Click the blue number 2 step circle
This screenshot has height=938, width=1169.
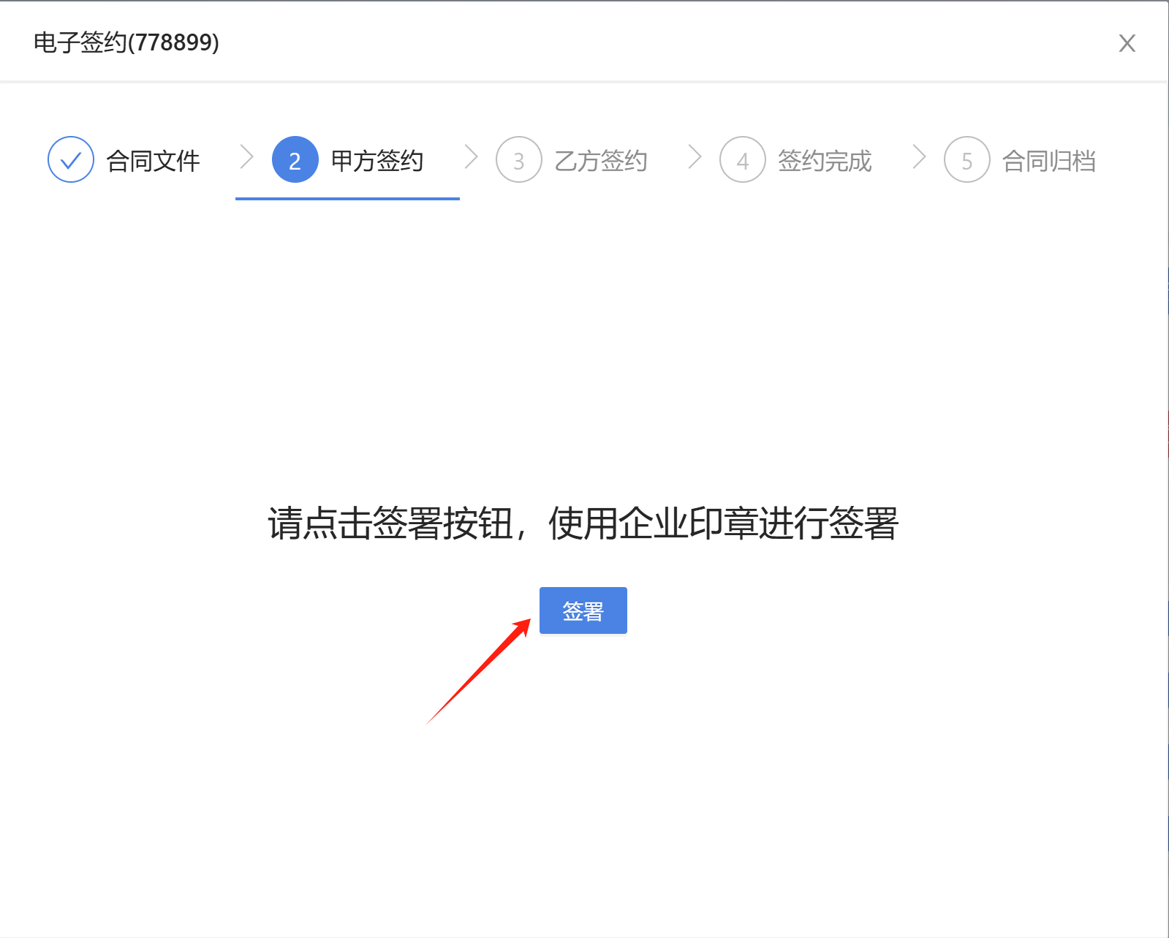point(295,160)
